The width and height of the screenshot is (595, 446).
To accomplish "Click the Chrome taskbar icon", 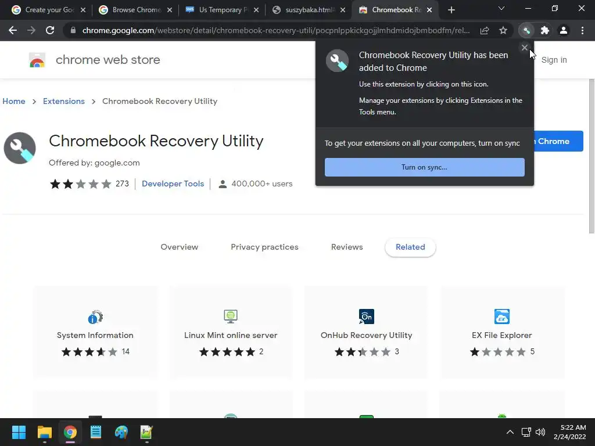I will click(70, 432).
